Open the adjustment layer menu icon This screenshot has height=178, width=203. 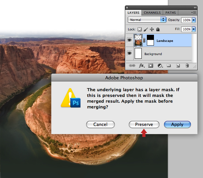coord(160,66)
